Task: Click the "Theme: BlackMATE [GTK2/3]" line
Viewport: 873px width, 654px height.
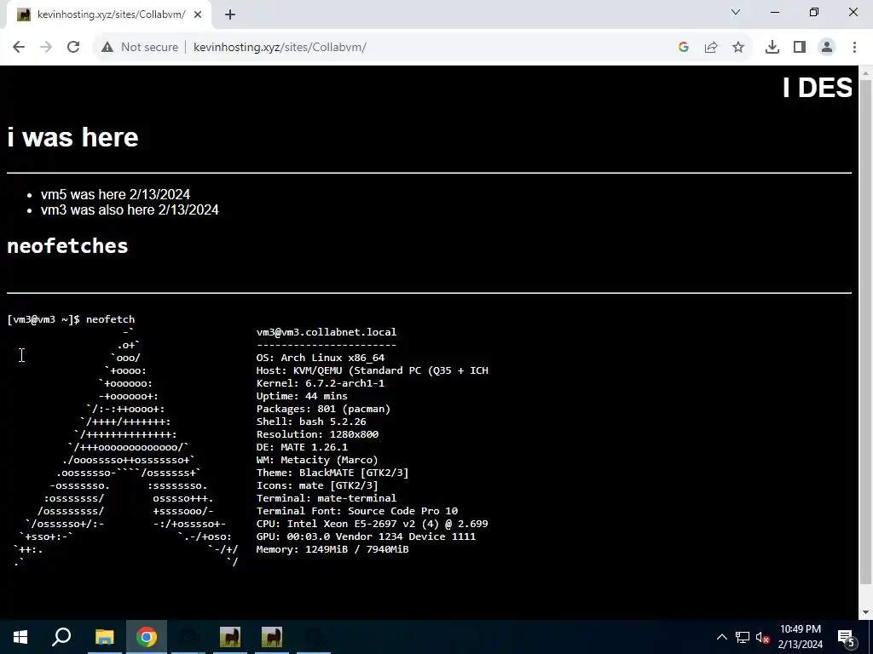Action: click(332, 473)
